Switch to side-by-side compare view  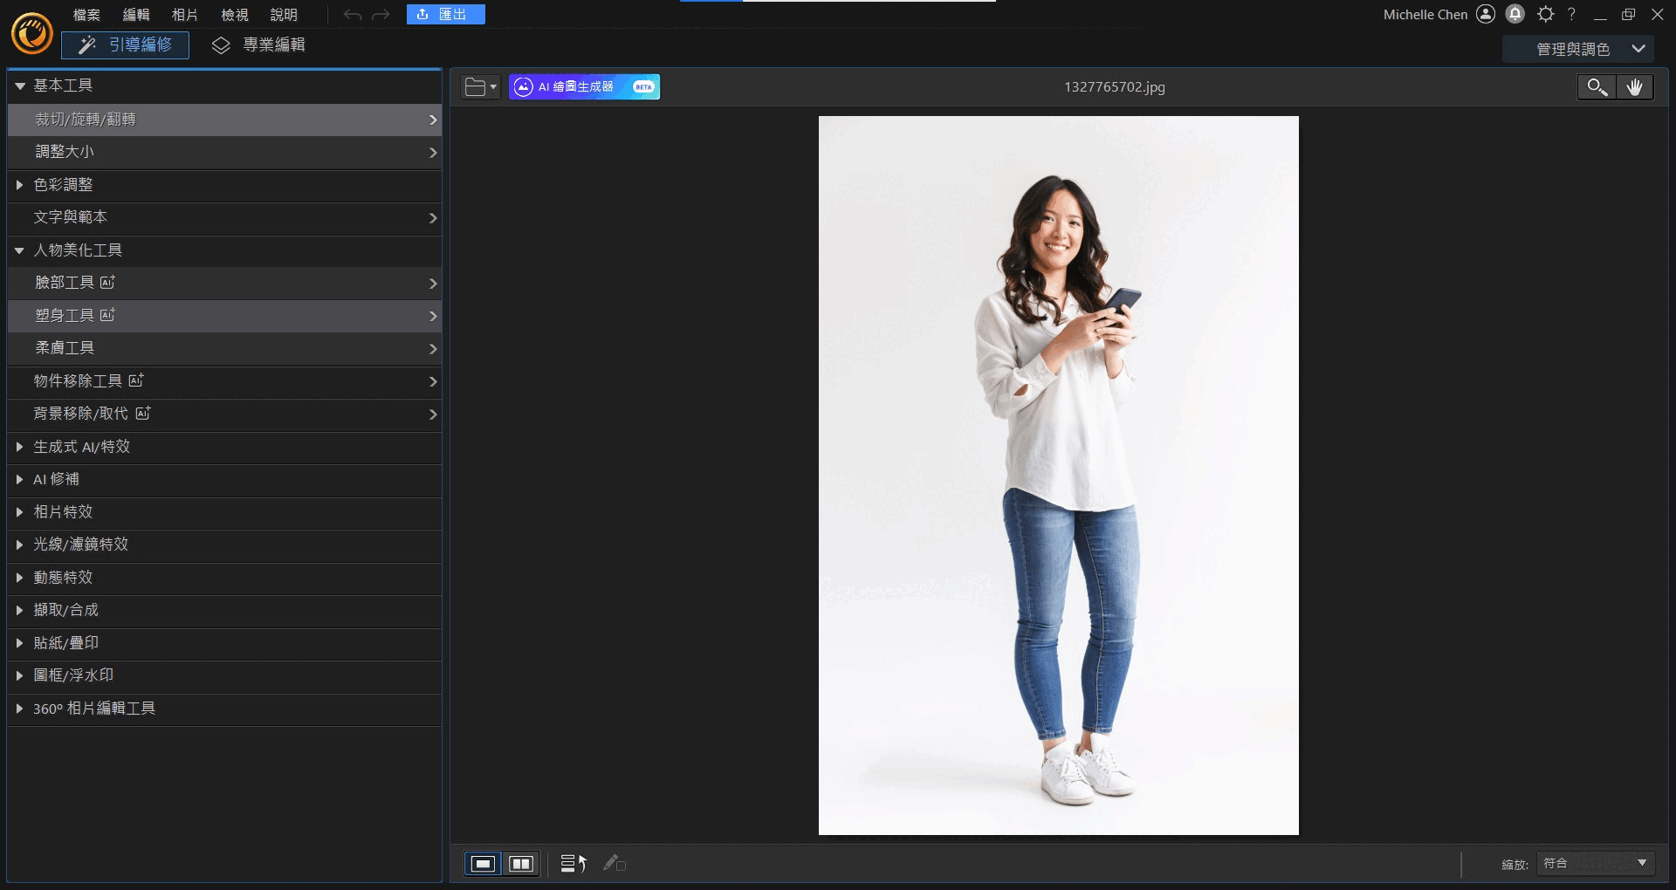click(521, 864)
